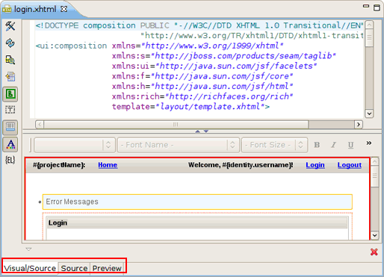Click the Home link in visual preview

click(x=108, y=165)
